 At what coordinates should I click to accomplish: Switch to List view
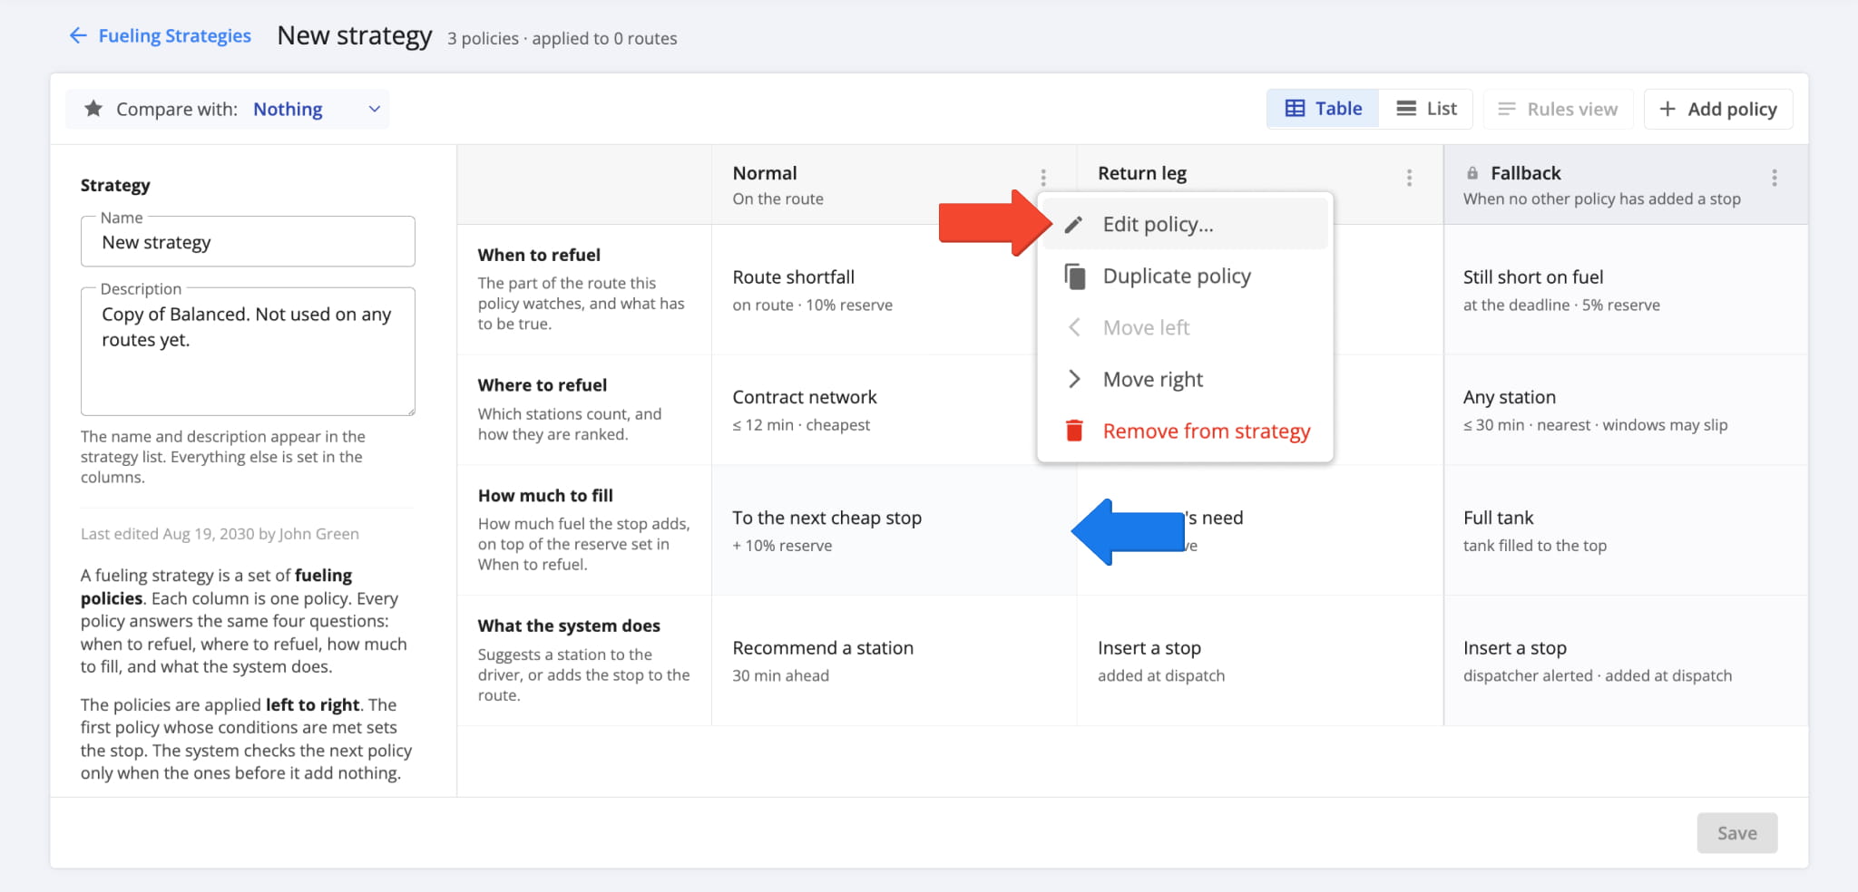click(1425, 109)
